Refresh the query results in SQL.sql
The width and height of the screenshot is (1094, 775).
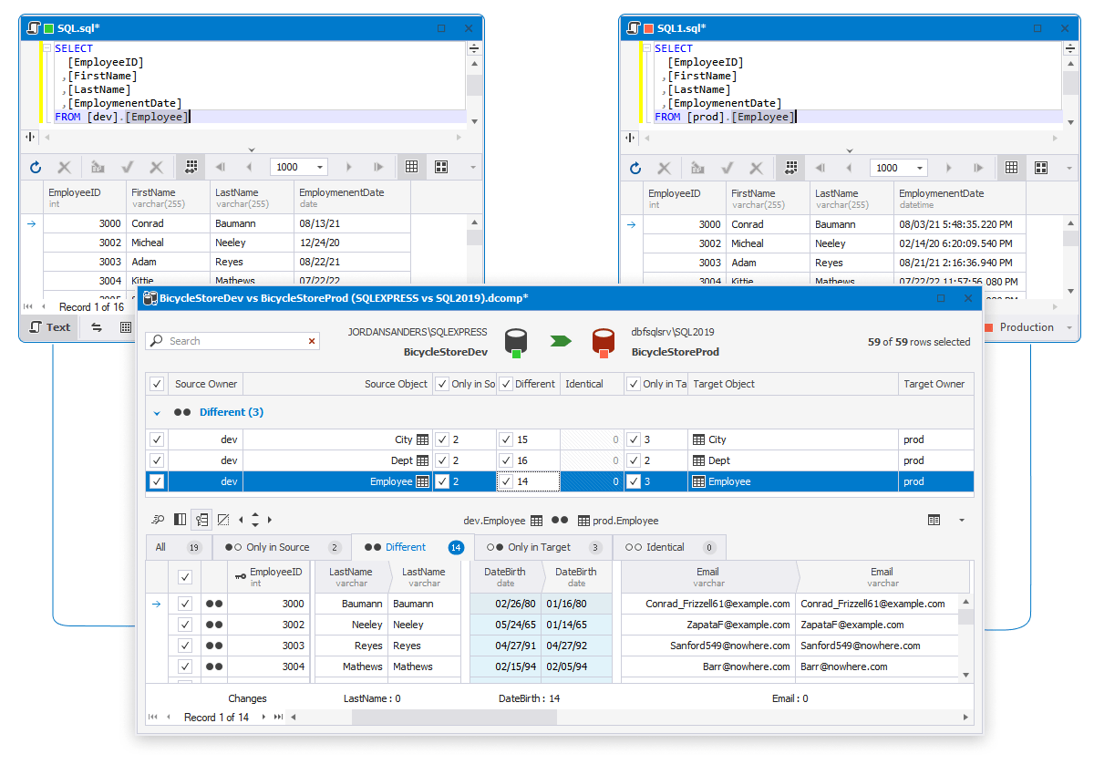click(36, 167)
